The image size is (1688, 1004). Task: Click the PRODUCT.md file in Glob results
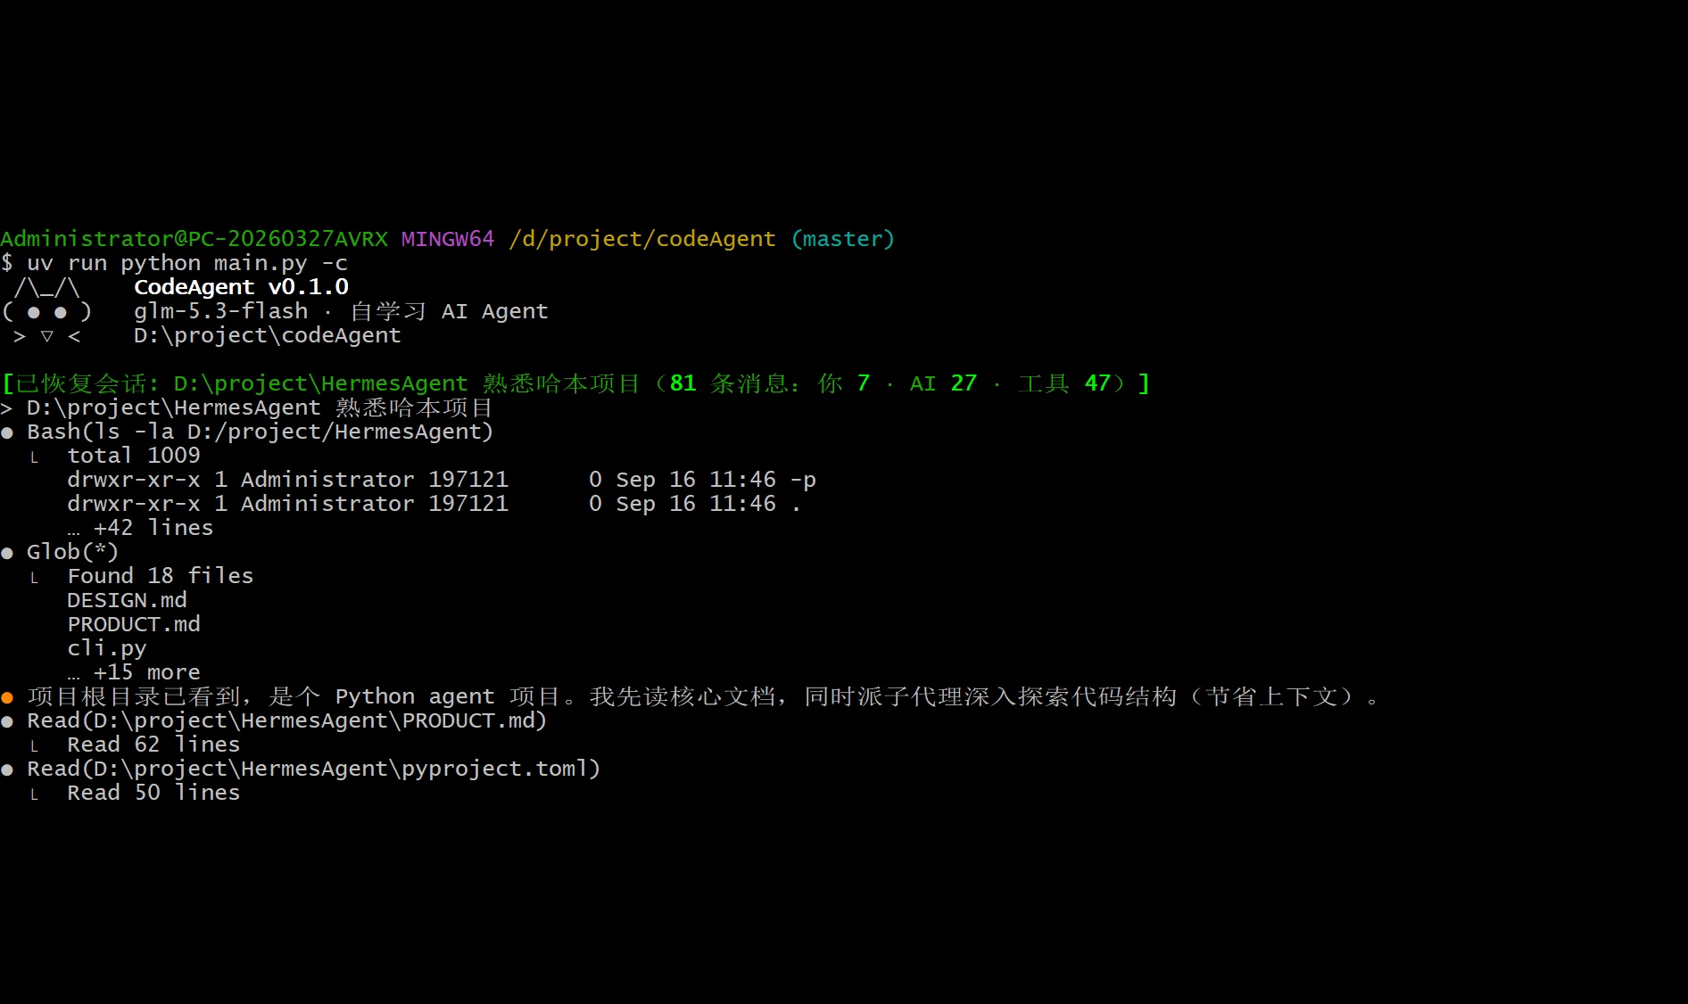[134, 624]
